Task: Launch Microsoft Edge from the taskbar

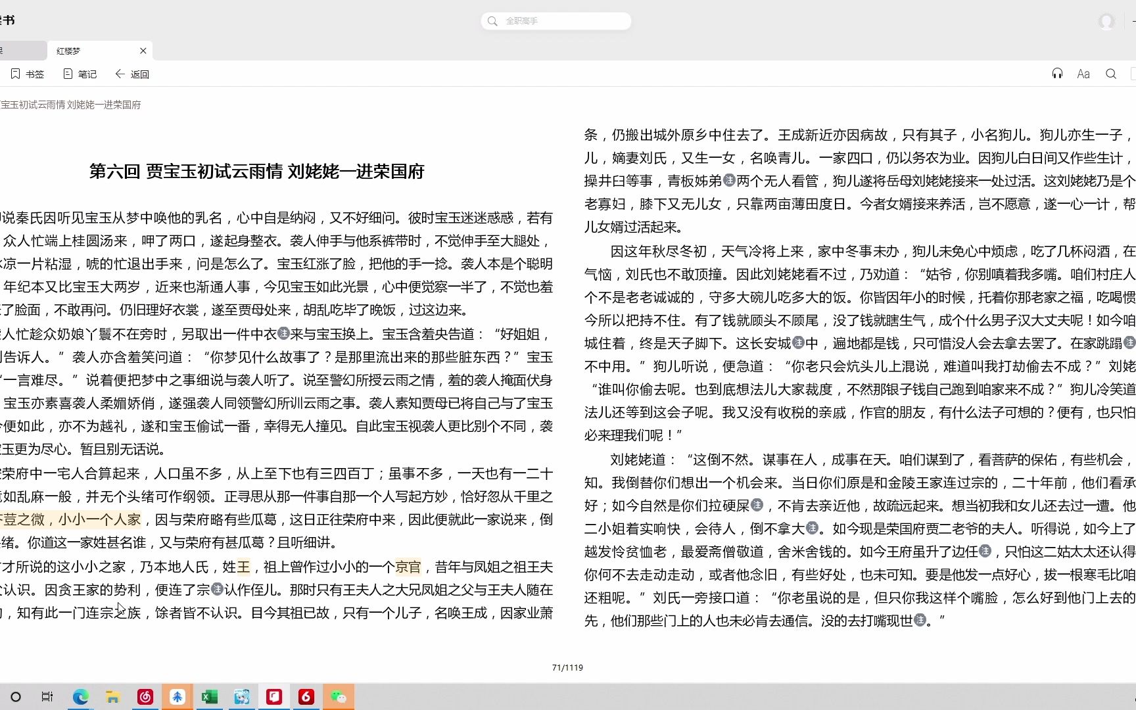Action: tap(80, 697)
